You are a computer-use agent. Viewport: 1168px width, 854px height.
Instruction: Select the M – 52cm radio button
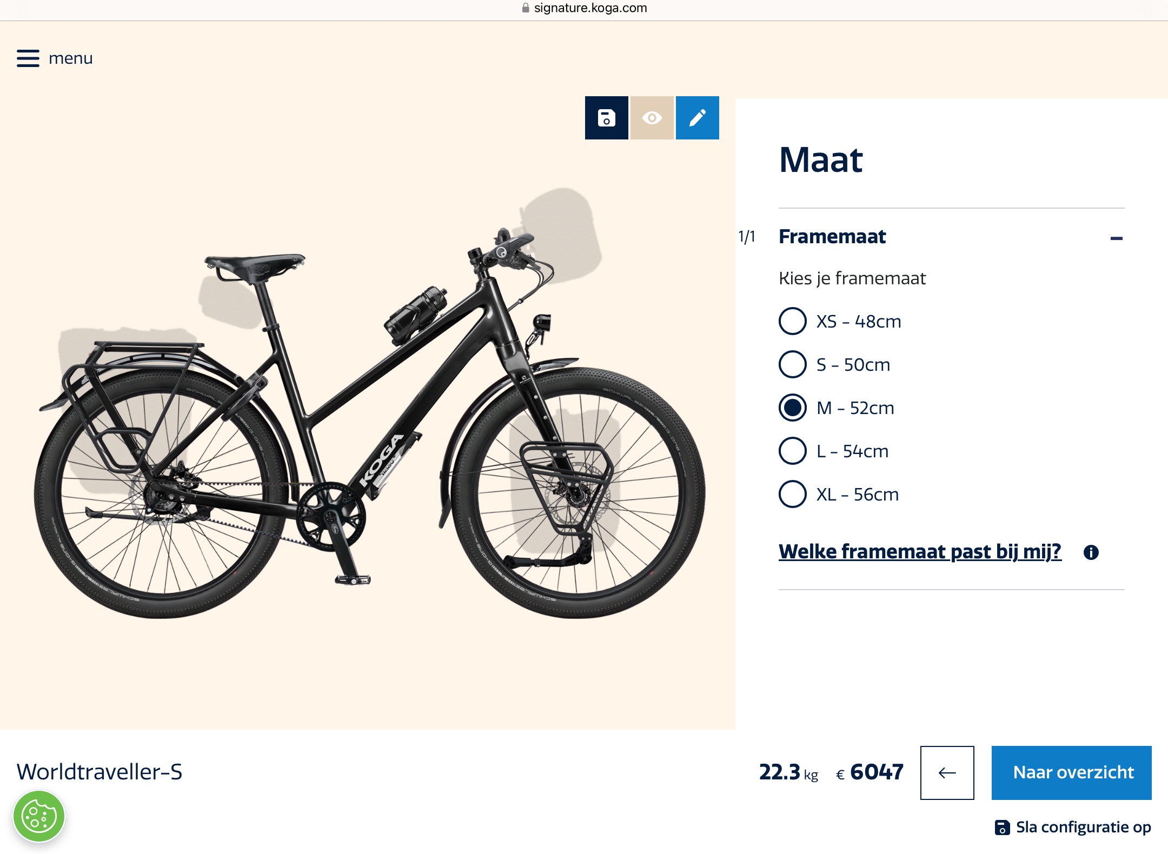(x=793, y=408)
